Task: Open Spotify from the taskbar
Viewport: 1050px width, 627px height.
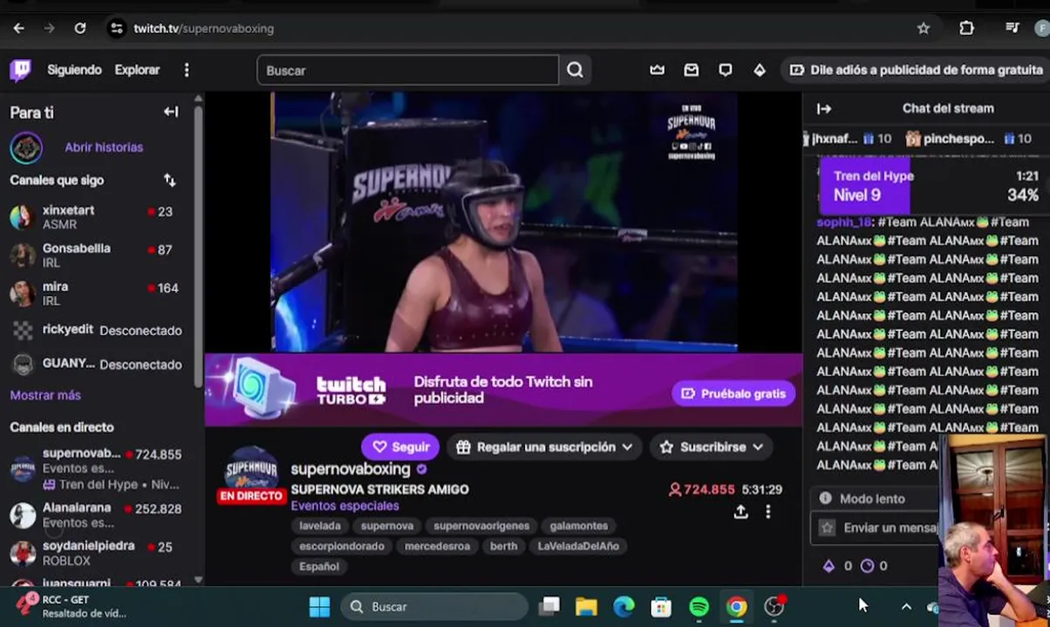Action: (x=699, y=607)
